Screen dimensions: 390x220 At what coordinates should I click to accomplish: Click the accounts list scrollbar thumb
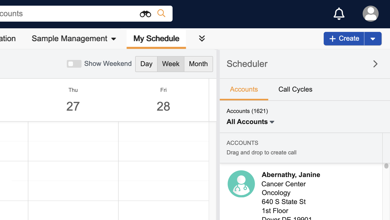[386, 166]
